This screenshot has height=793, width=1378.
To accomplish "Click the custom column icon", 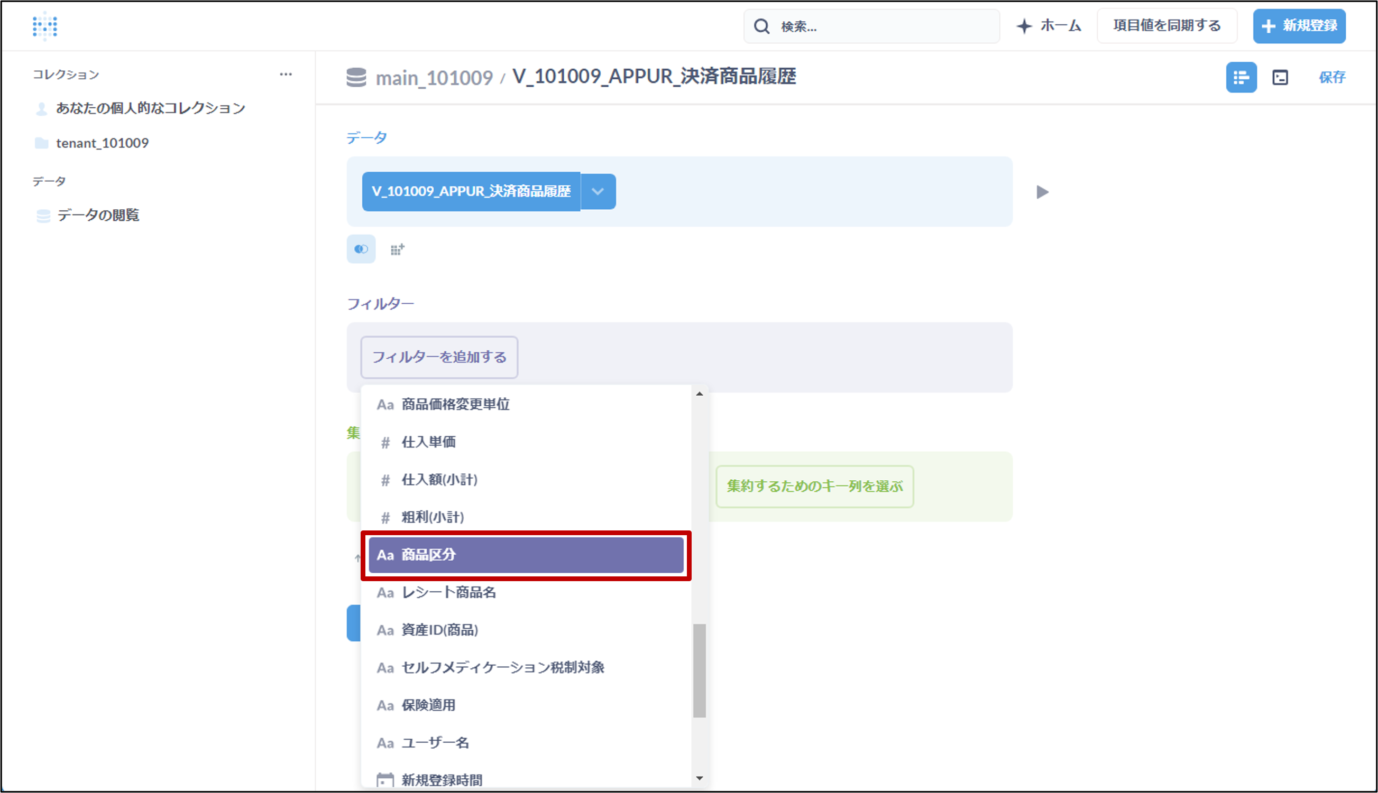I will click(397, 249).
